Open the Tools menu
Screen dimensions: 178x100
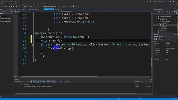click(x=31, y=4)
